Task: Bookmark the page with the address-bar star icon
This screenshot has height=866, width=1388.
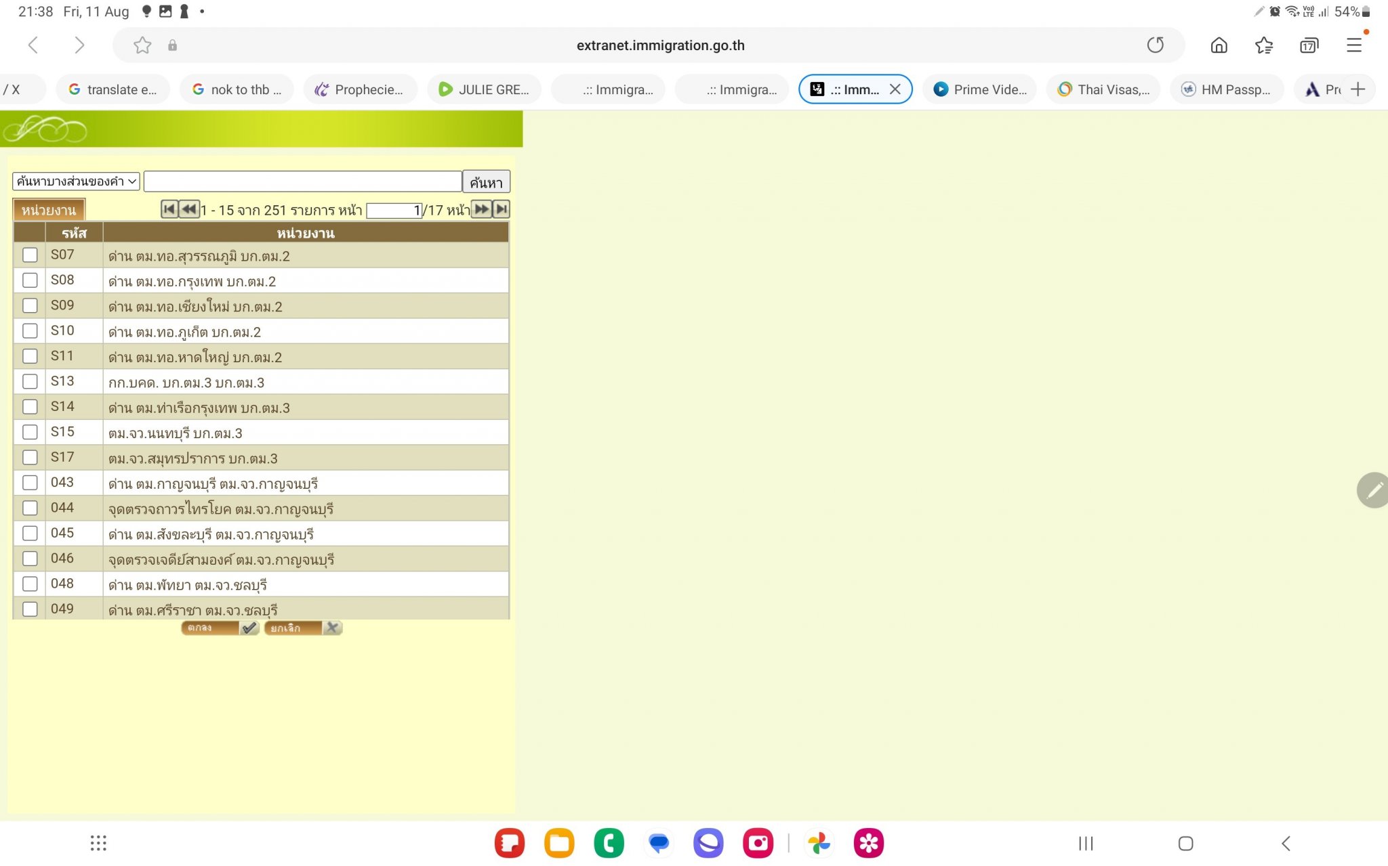Action: pos(142,45)
